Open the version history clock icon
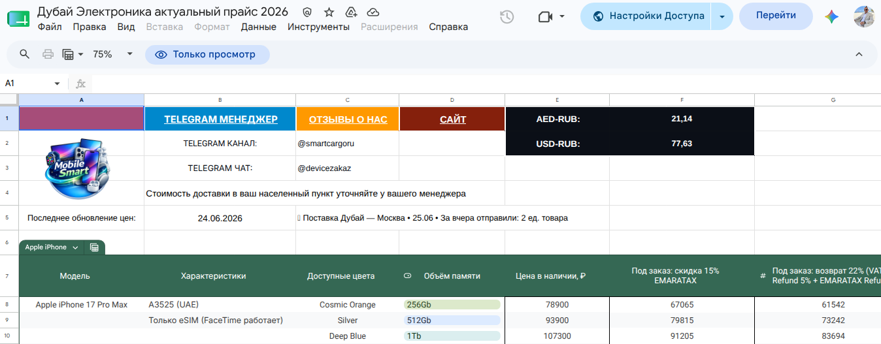This screenshot has width=881, height=344. coord(507,17)
